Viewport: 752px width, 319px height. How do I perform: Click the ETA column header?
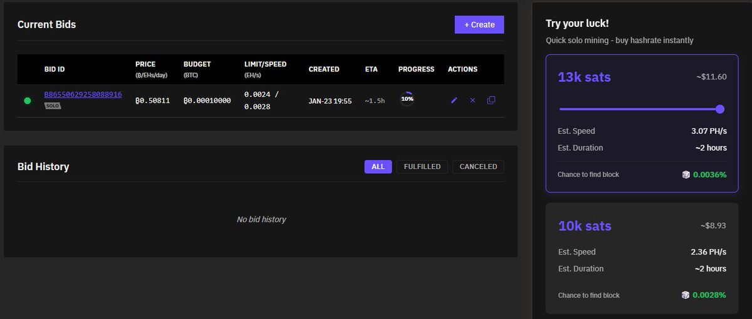(372, 69)
